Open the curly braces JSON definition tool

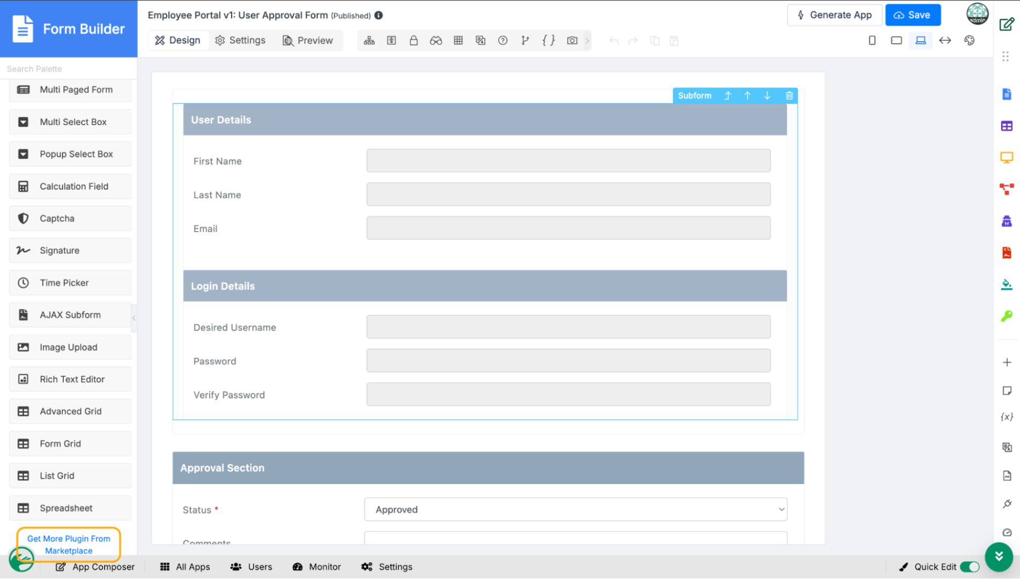548,41
